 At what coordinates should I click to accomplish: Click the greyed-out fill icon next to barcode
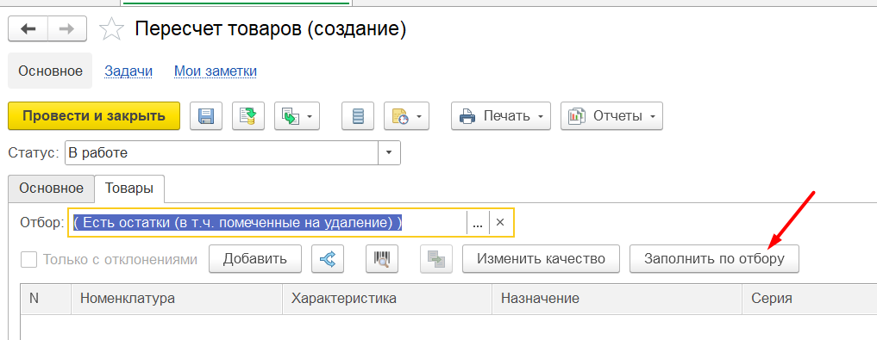pos(436,259)
